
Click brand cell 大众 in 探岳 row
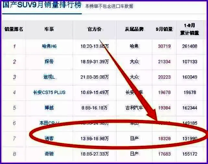(x=134, y=62)
